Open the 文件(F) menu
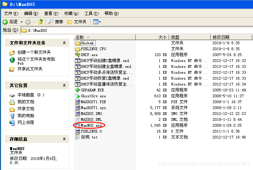 (x=11, y=14)
